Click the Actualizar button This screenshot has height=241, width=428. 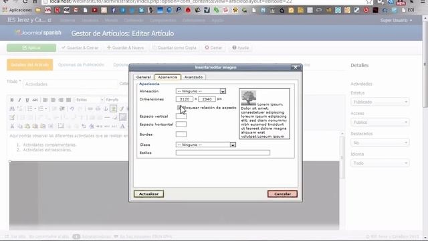point(148,194)
